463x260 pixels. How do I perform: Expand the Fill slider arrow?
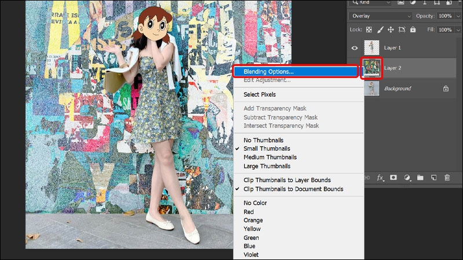pos(458,30)
